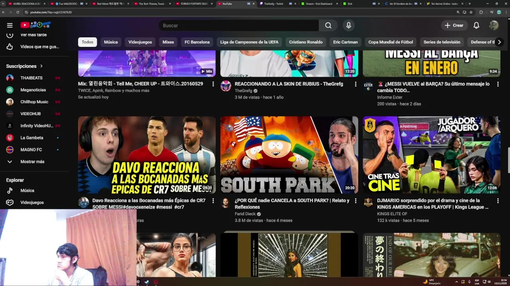Bookmark this page with the star icon
This screenshot has height=286, width=510.
point(471,12)
